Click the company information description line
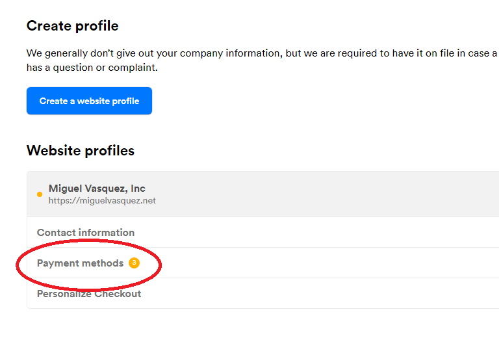This screenshot has width=501, height=340. (260, 53)
